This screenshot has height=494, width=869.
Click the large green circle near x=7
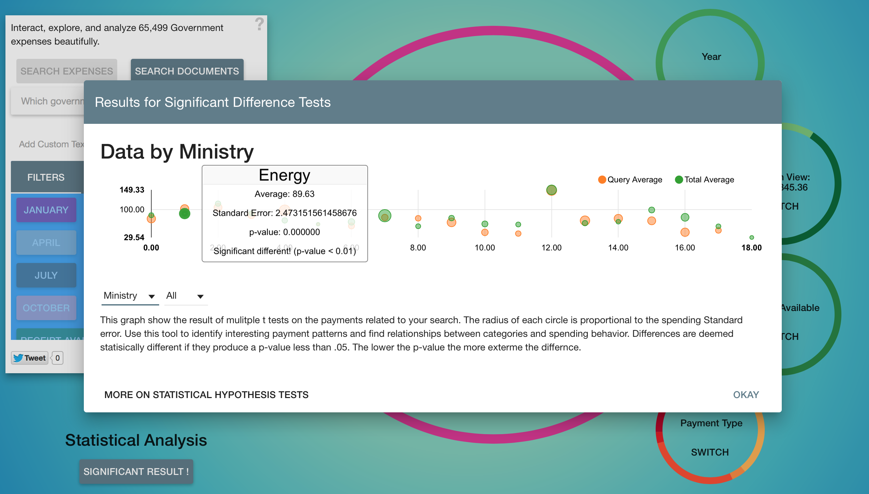click(x=384, y=216)
